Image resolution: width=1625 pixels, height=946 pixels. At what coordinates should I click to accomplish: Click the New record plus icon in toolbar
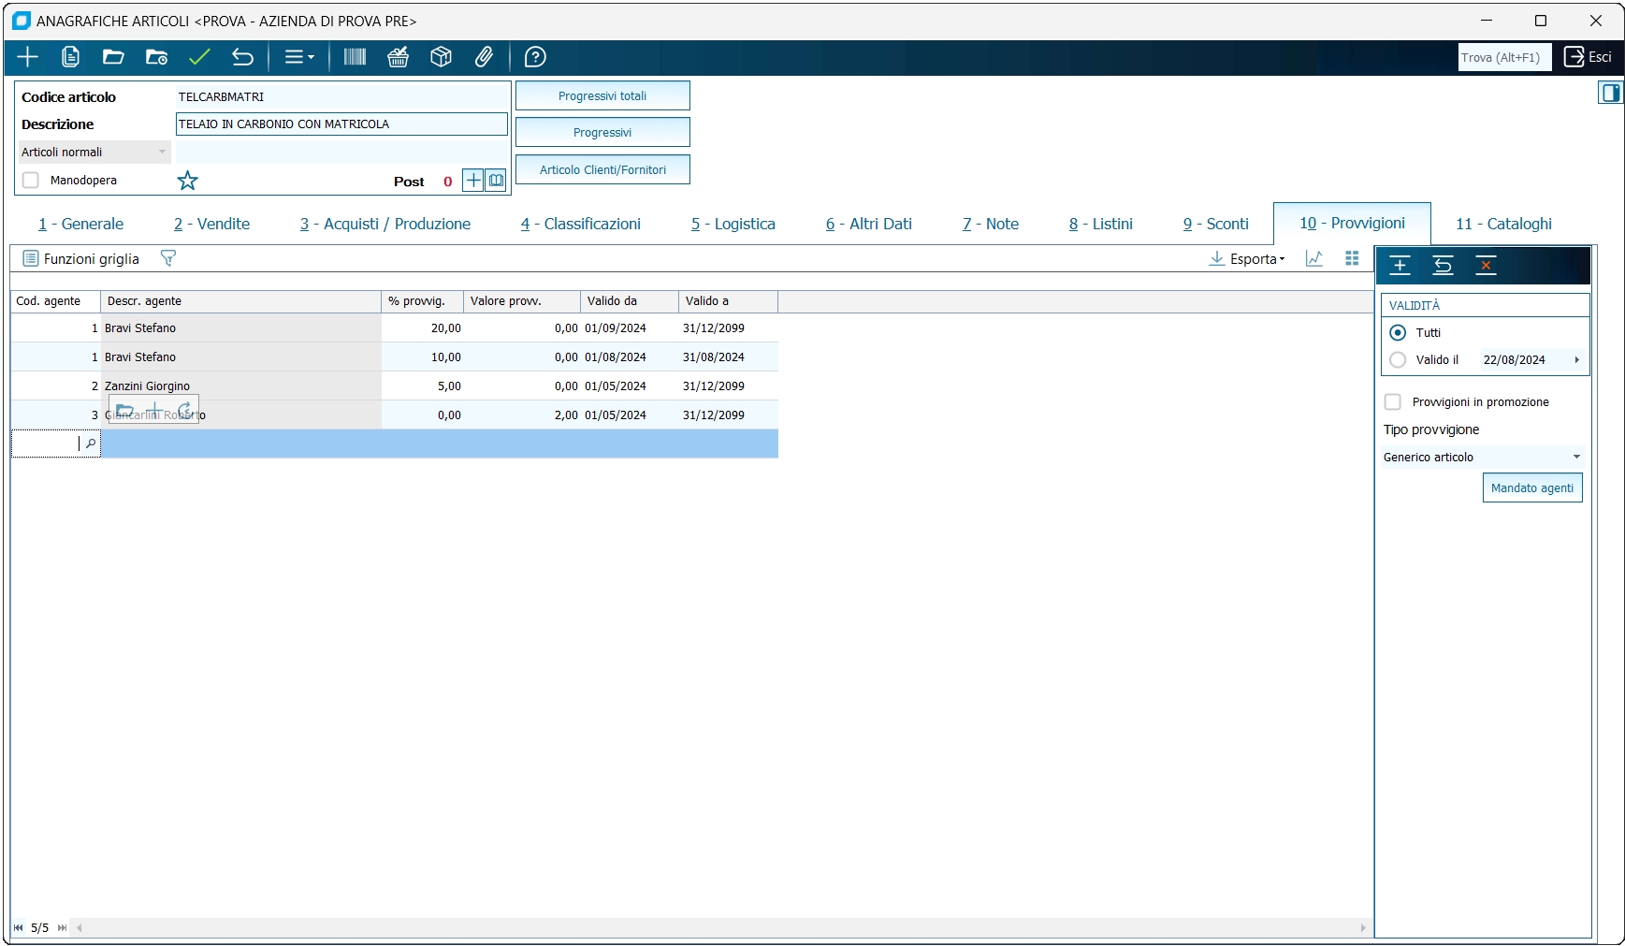[x=28, y=57]
